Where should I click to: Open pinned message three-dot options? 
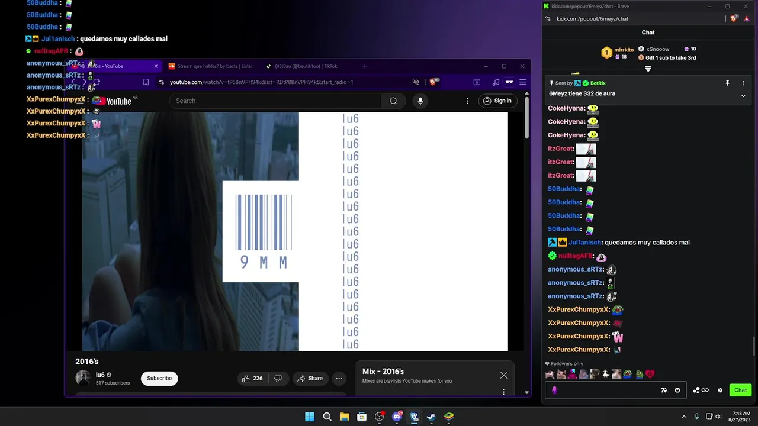coord(743,83)
